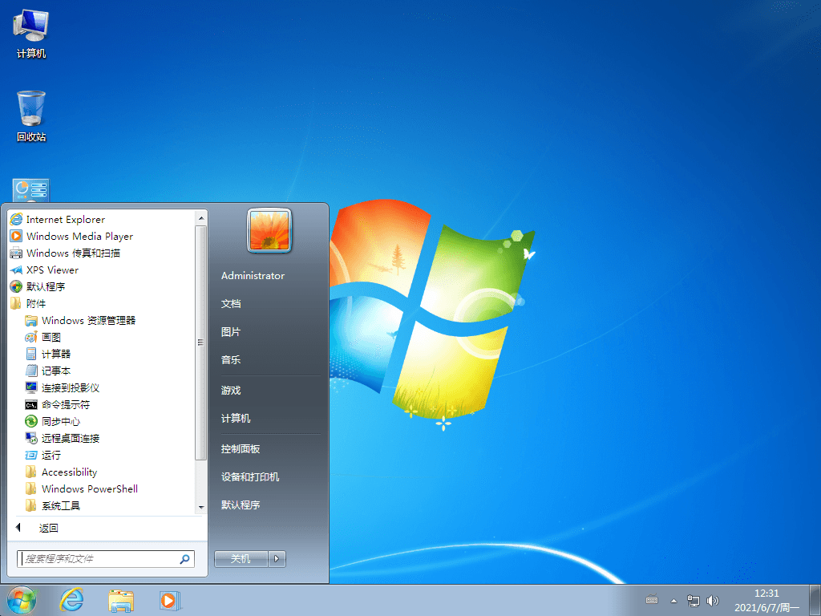Click the speaker volume icon in system tray
The width and height of the screenshot is (821, 616).
tap(713, 600)
